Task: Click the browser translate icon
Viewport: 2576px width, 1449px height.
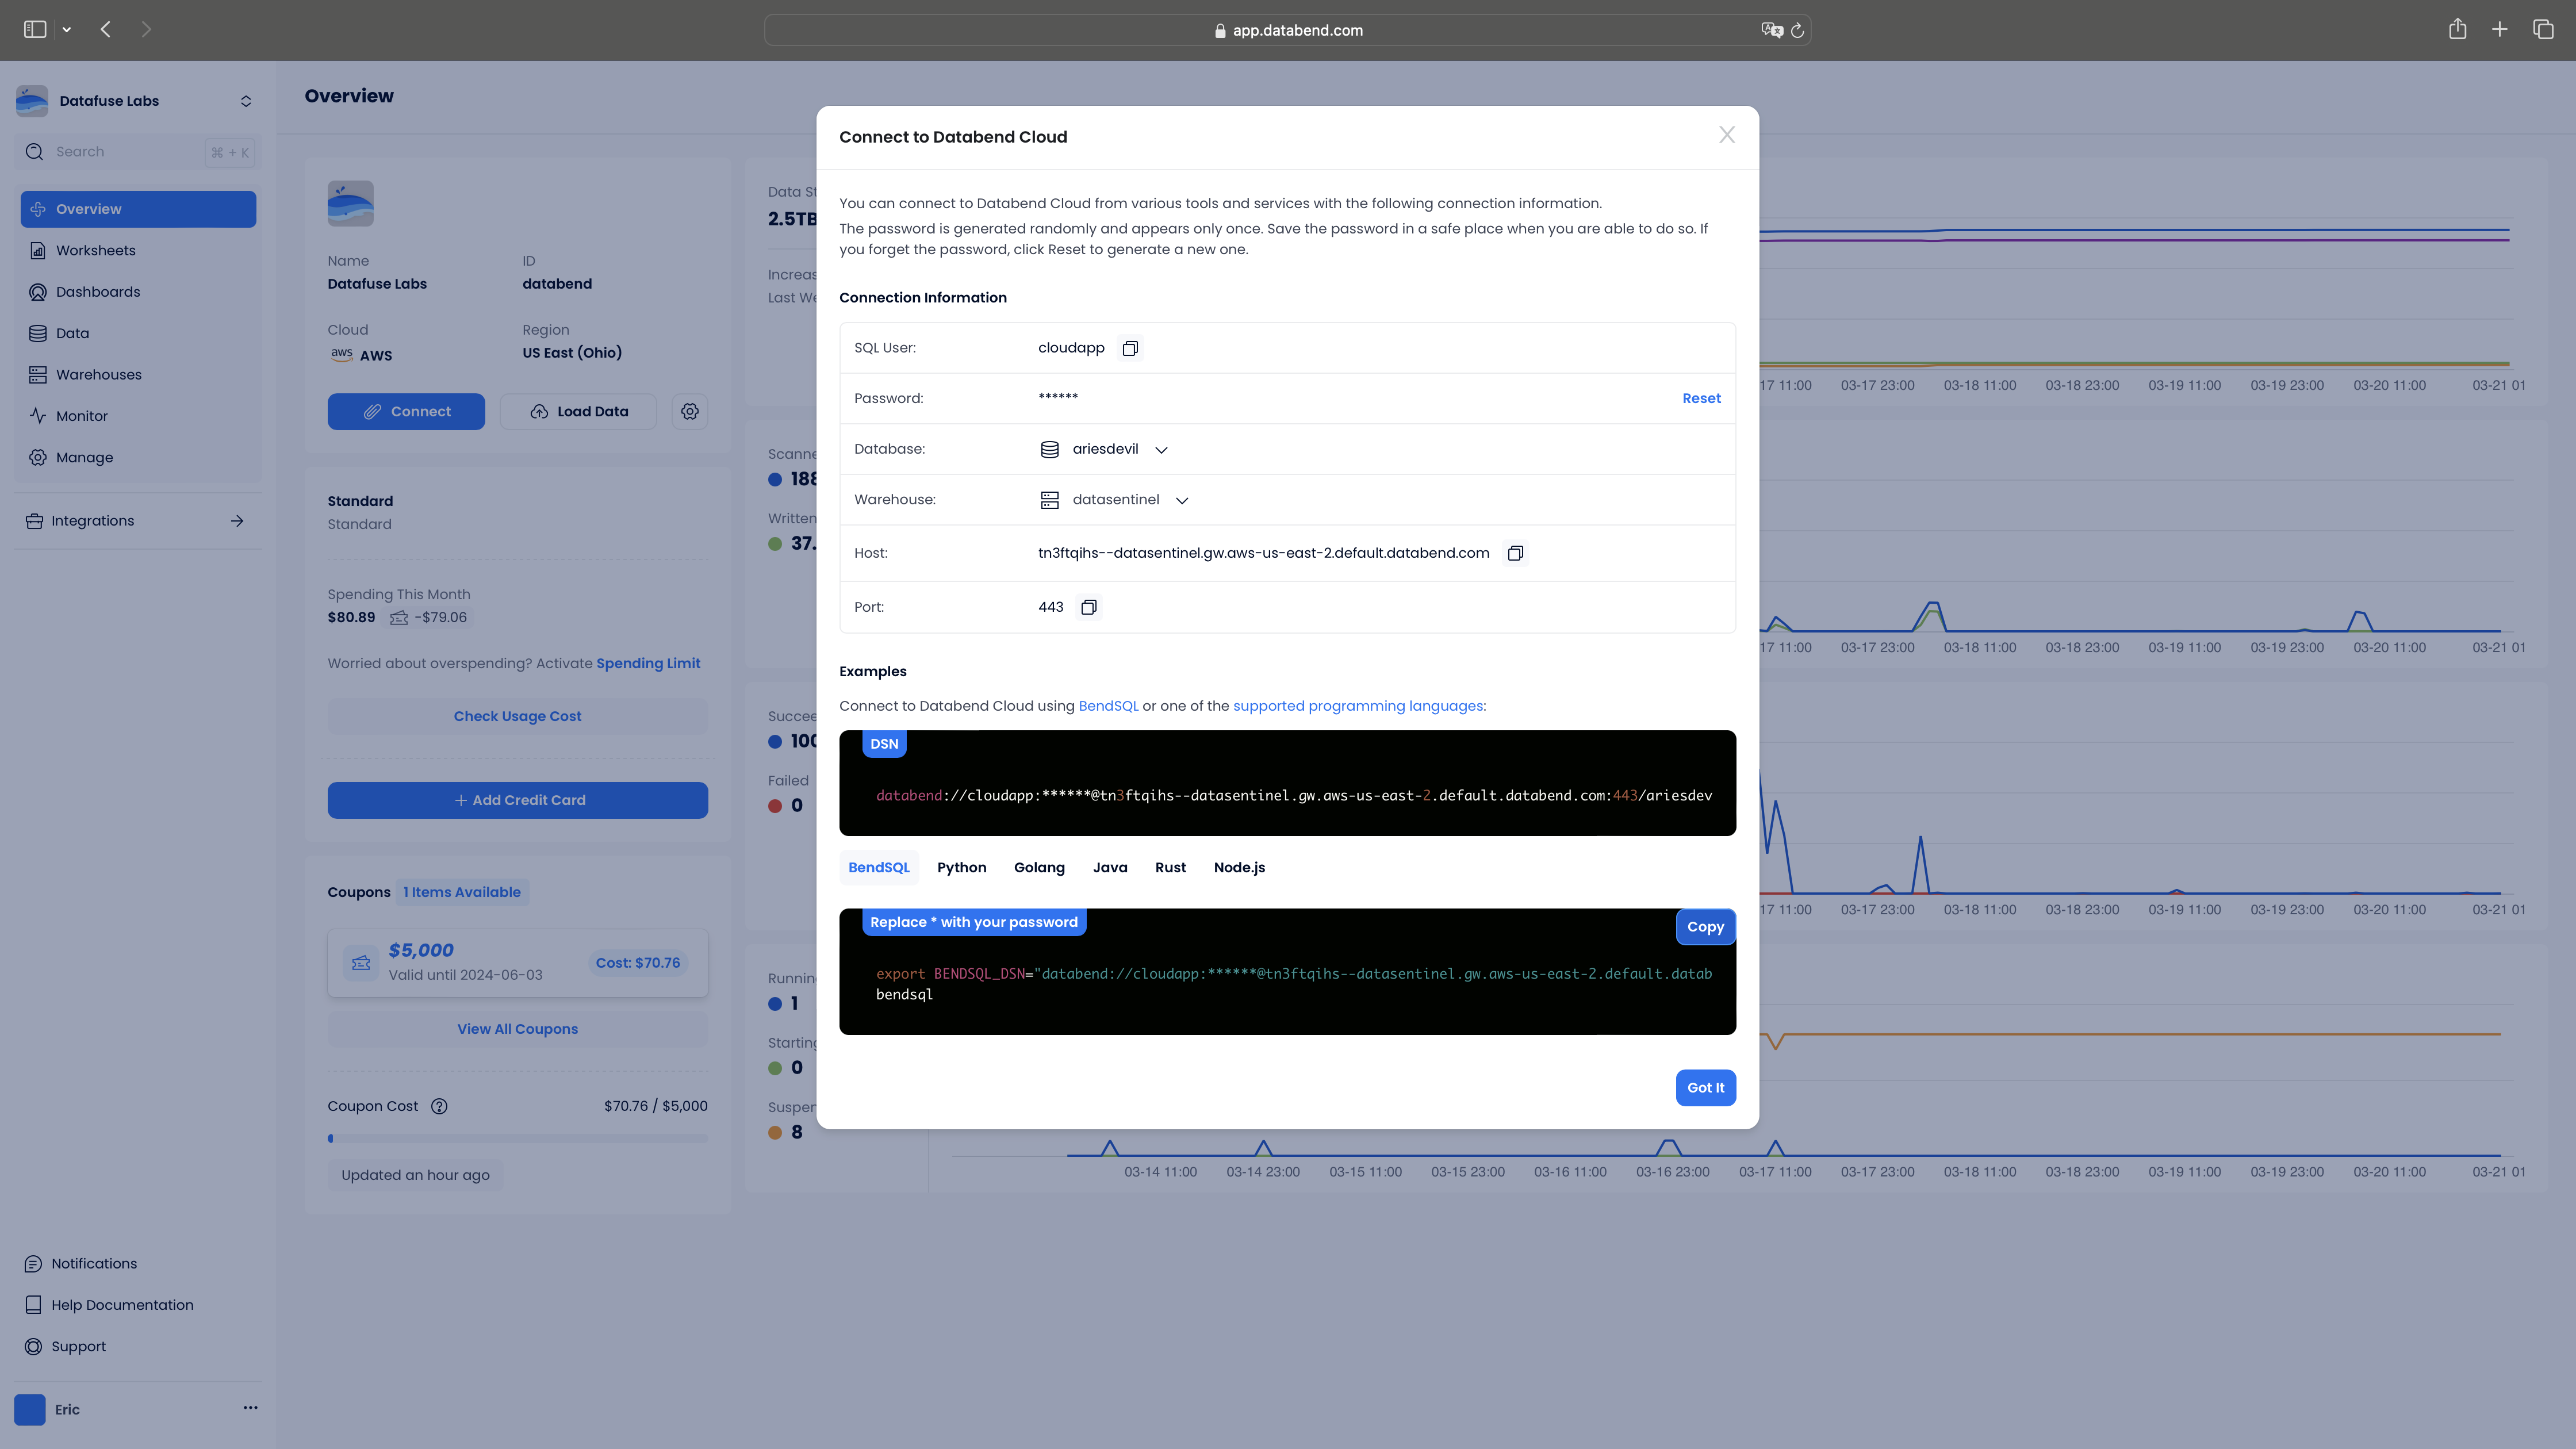Action: click(x=1772, y=30)
